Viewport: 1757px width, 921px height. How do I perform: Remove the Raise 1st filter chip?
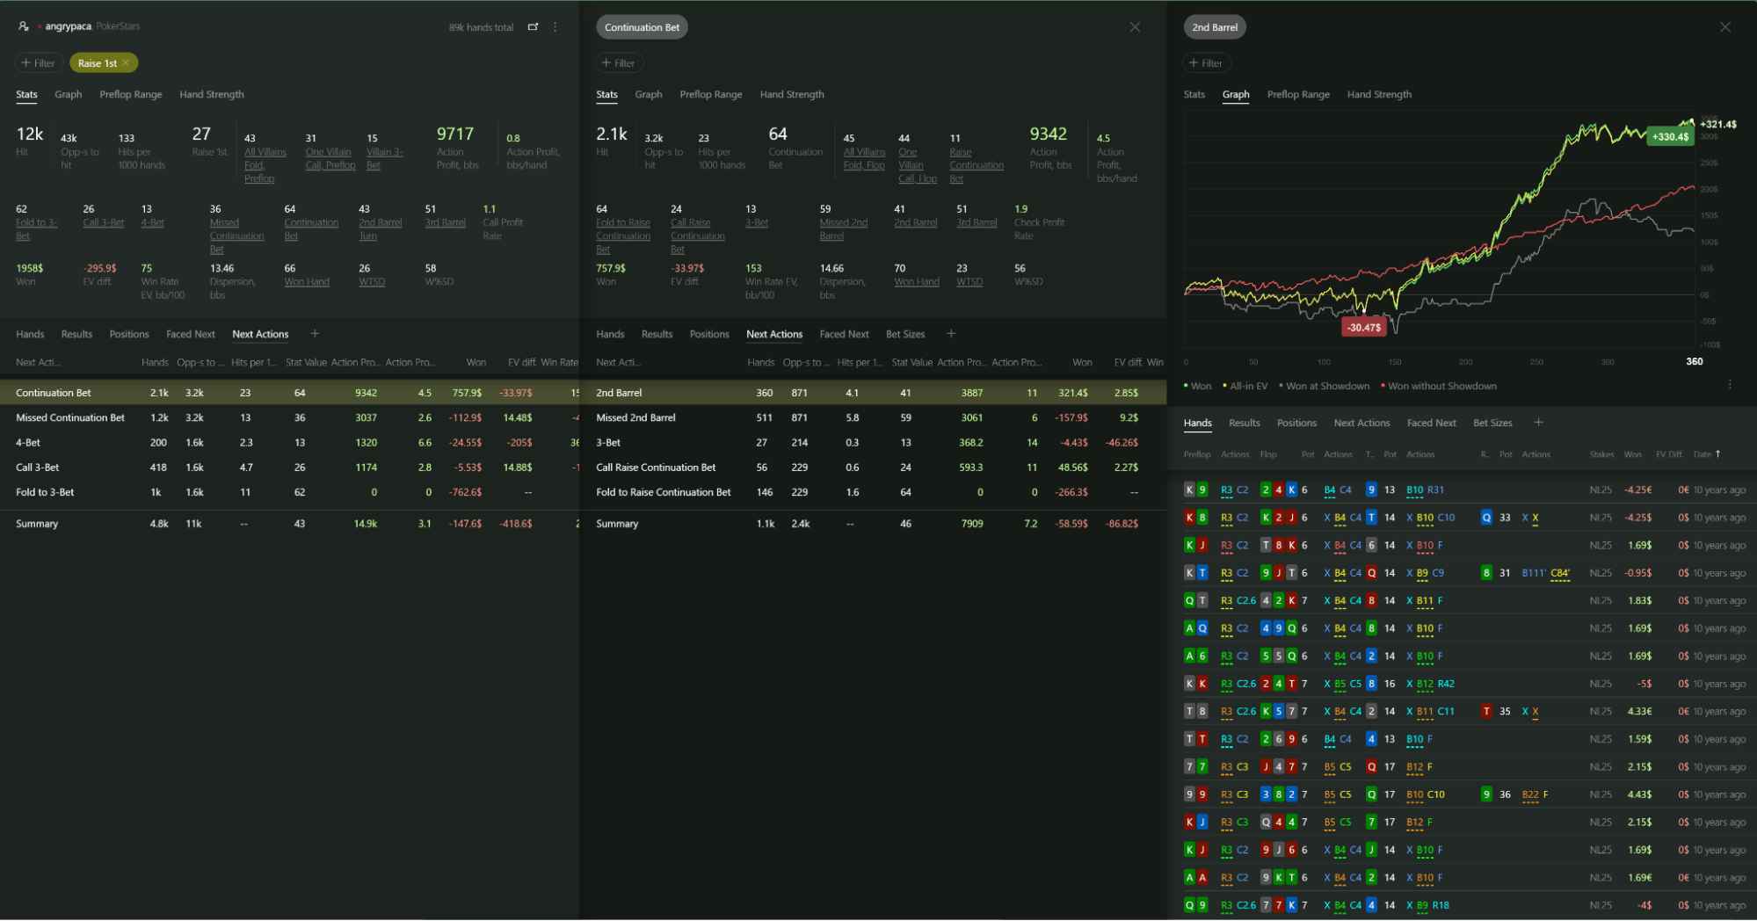[127, 63]
